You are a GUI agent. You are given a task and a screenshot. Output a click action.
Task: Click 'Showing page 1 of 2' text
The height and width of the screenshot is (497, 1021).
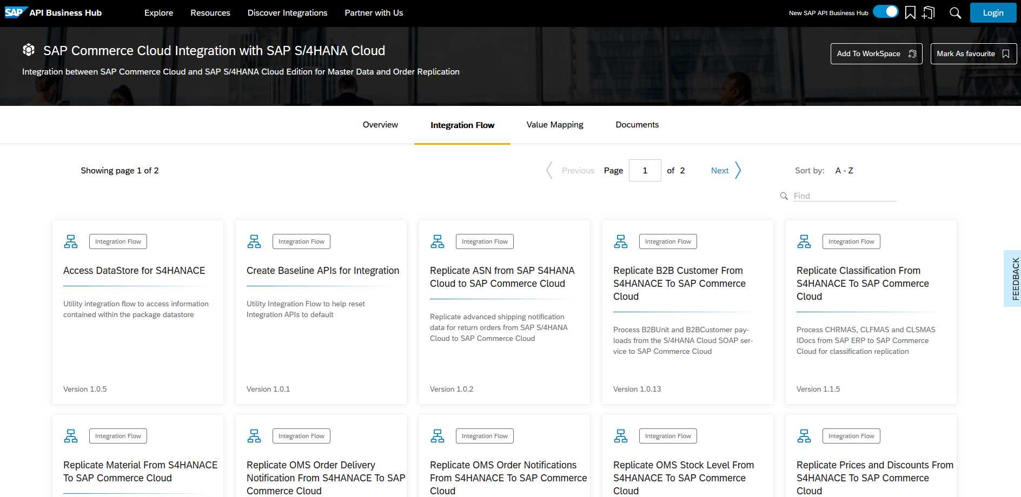coord(120,171)
